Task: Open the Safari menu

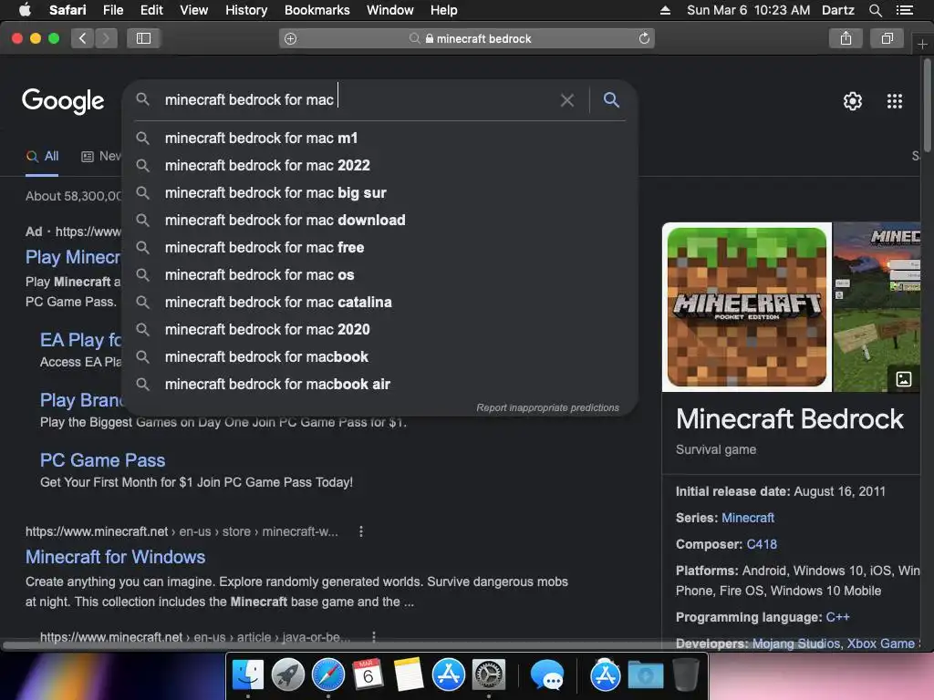Action: pos(67,10)
